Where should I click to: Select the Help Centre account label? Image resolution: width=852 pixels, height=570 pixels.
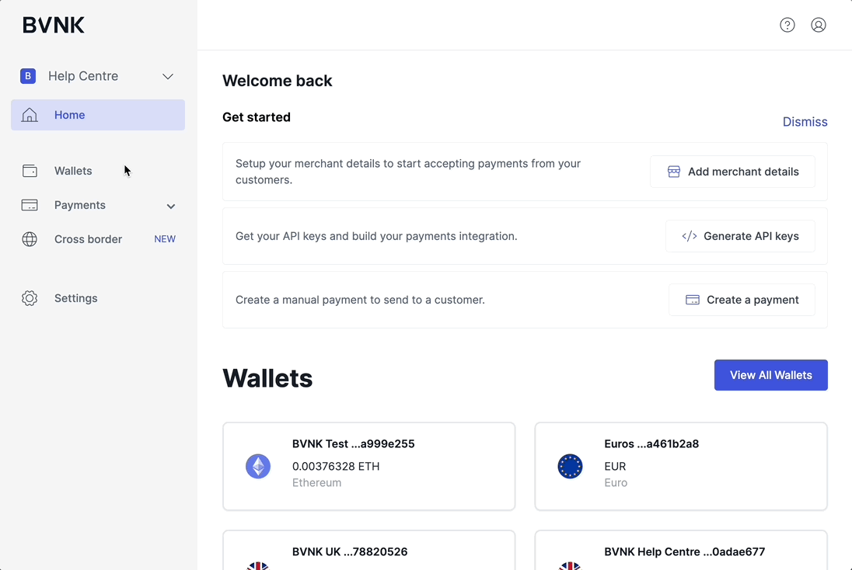pyautogui.click(x=83, y=76)
